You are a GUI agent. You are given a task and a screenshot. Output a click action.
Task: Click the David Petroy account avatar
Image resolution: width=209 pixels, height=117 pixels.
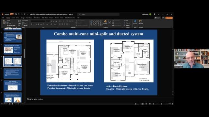click(150, 14)
